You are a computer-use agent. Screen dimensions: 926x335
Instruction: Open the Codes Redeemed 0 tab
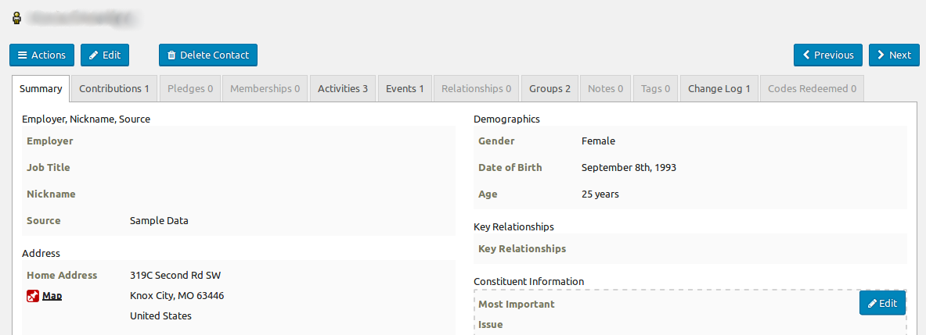[812, 88]
